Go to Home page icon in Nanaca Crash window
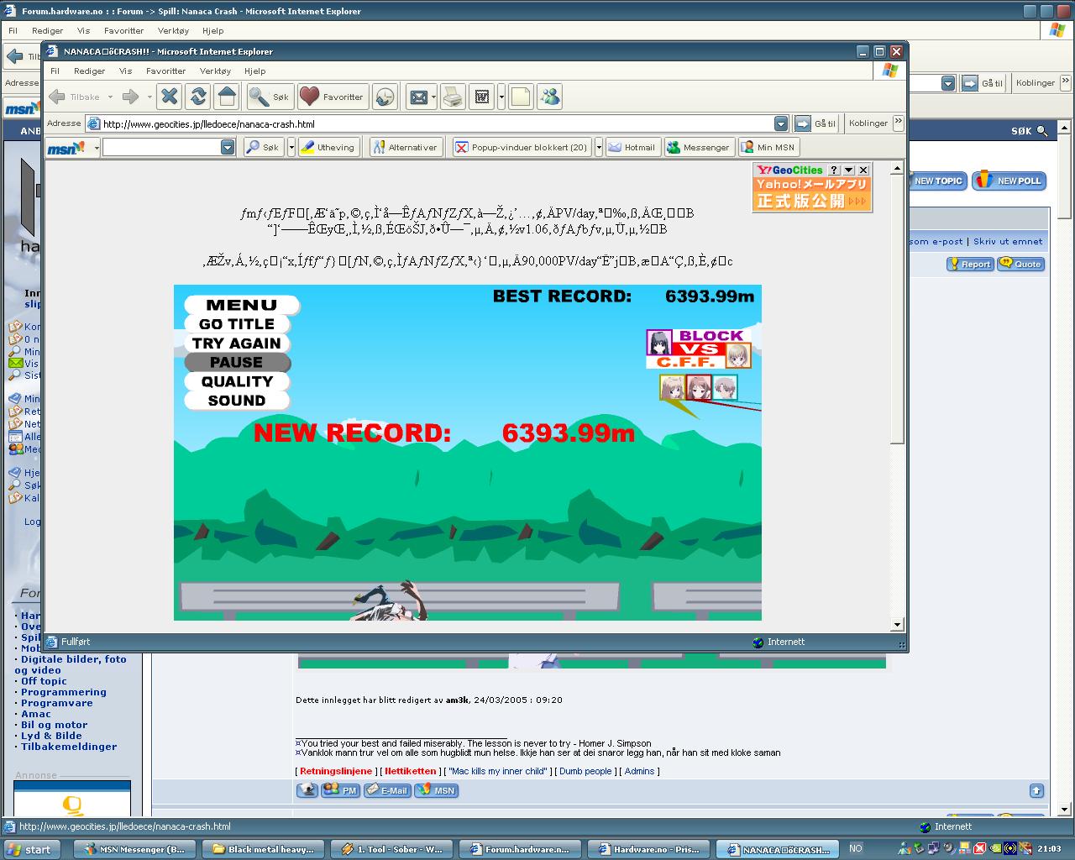The width and height of the screenshot is (1075, 860). (227, 97)
